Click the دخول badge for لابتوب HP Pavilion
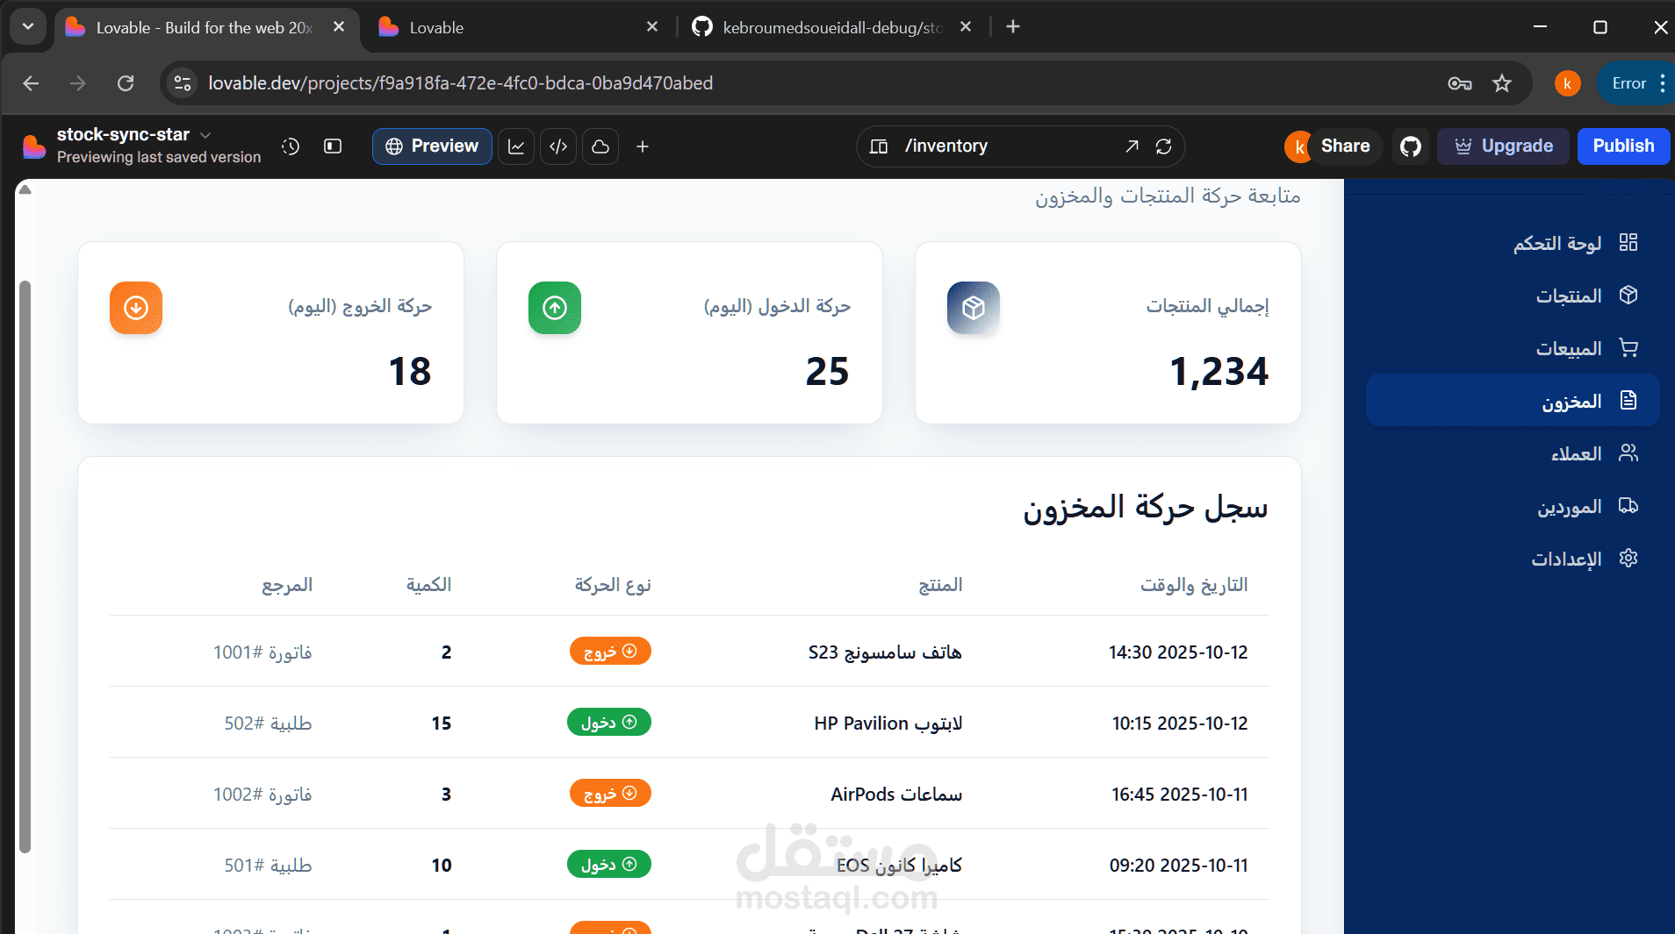The image size is (1675, 934). (609, 723)
